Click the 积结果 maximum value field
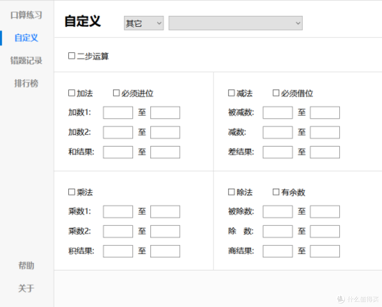Screen dimensions: 382x307 165,251
